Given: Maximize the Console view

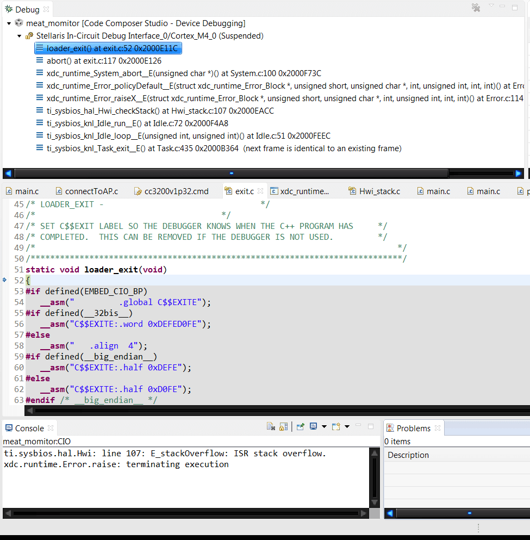Looking at the screenshot, I should 370,426.
